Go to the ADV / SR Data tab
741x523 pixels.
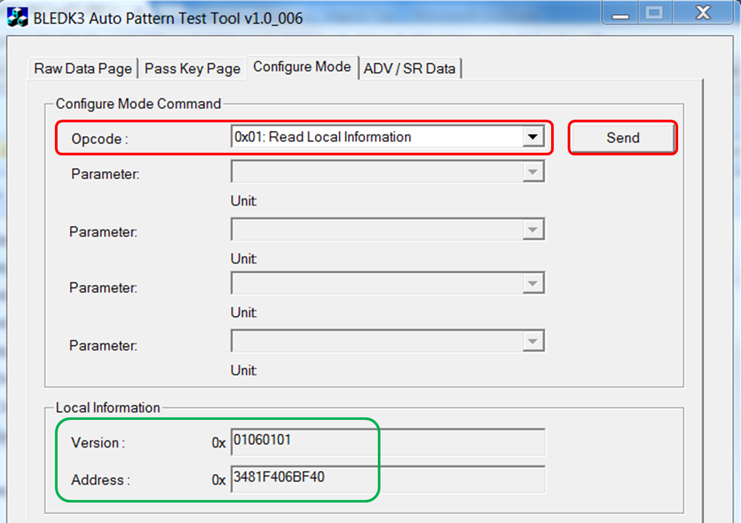[x=410, y=69]
